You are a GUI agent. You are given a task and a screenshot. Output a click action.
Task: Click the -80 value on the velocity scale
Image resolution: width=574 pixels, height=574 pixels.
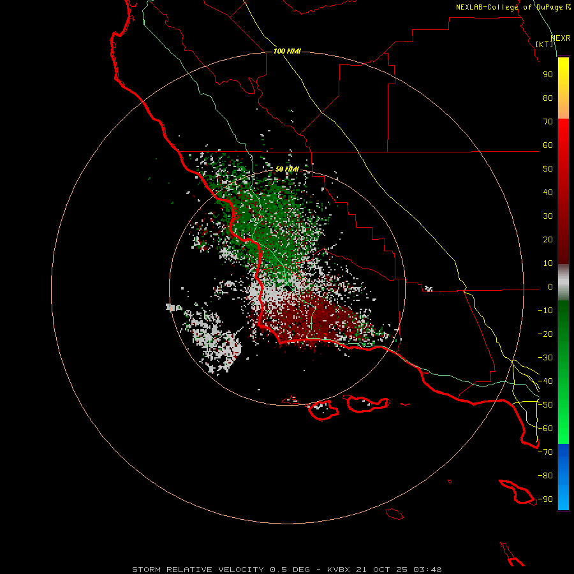coord(545,476)
